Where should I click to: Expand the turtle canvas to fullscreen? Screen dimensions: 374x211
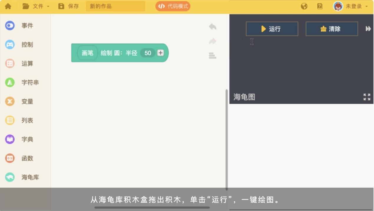pos(367,97)
